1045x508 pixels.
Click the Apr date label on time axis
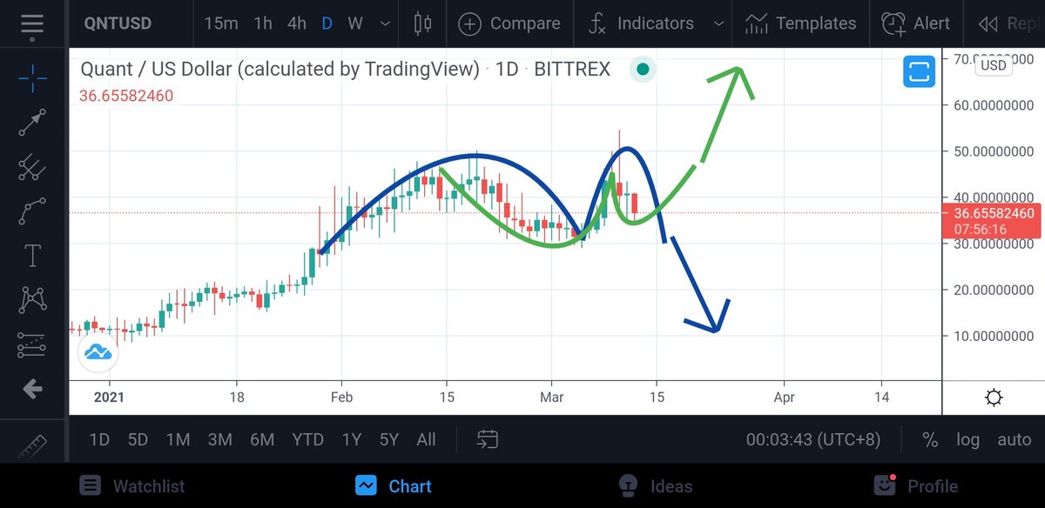pyautogui.click(x=784, y=397)
